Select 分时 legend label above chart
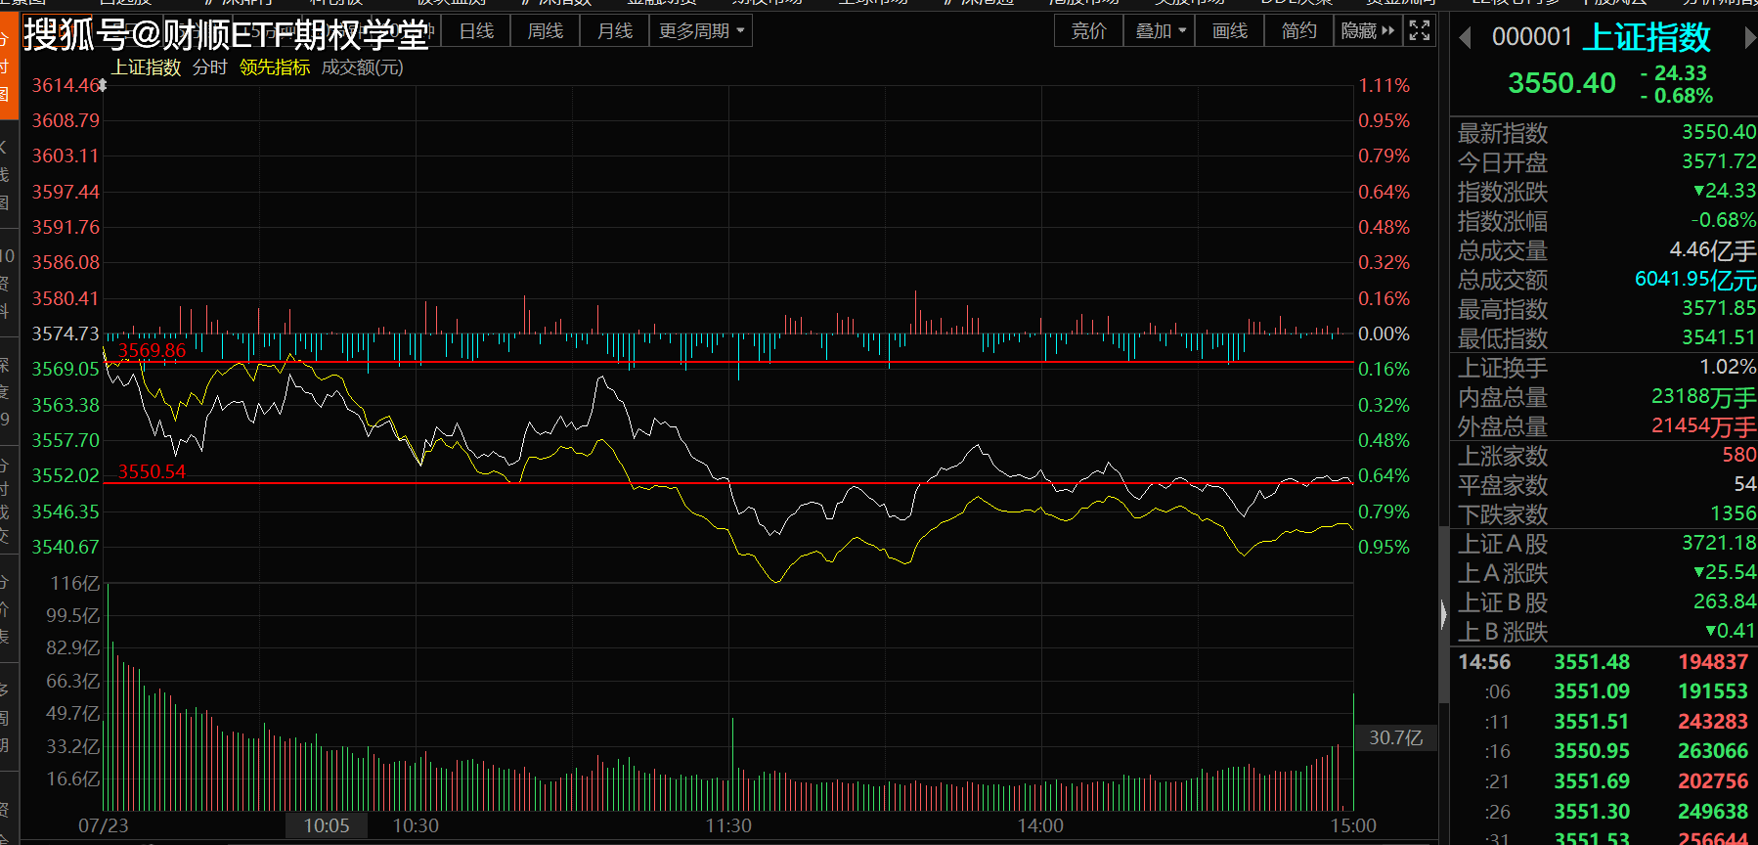The image size is (1758, 845). (209, 67)
